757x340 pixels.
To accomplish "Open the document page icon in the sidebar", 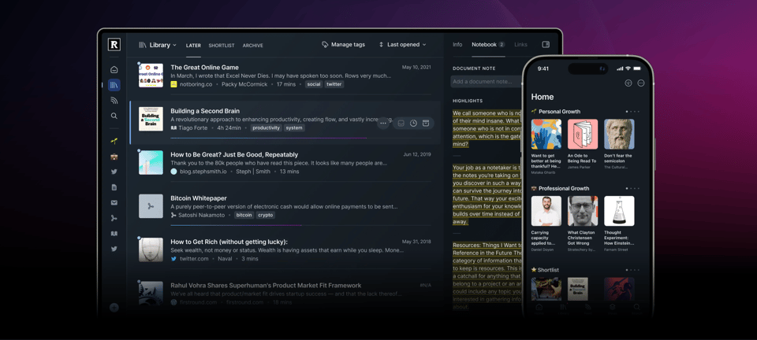I will point(114,187).
